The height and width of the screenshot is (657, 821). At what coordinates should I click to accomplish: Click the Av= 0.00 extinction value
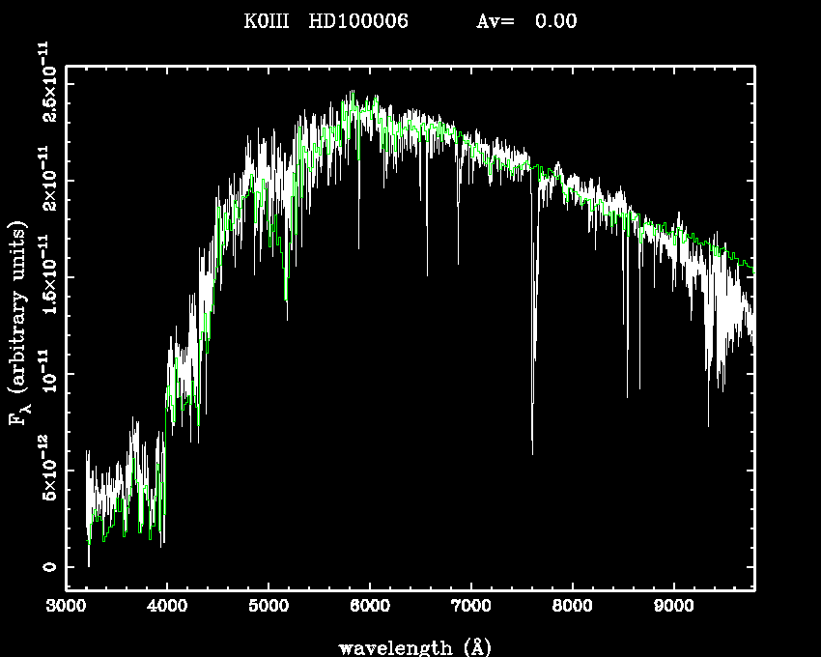click(x=527, y=21)
